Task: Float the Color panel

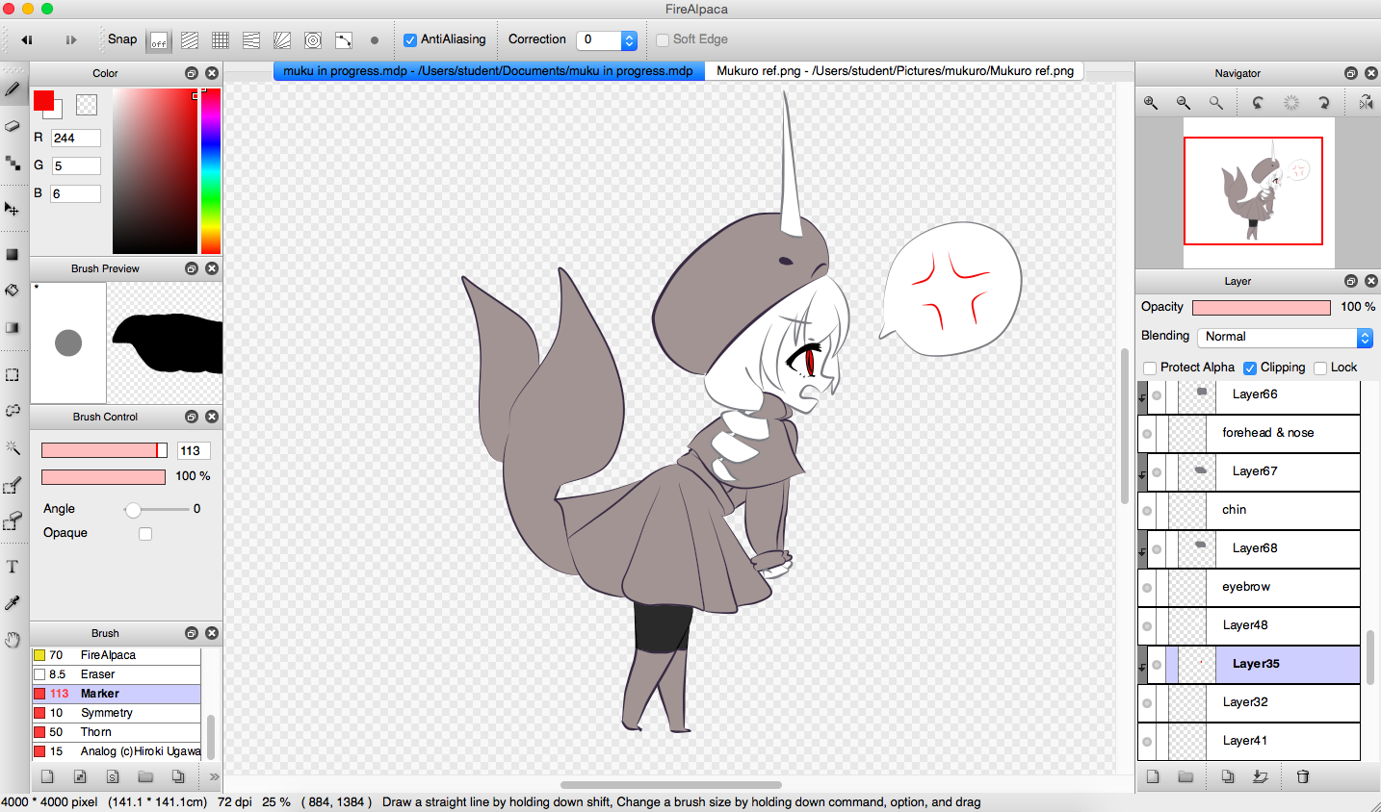Action: 192,73
